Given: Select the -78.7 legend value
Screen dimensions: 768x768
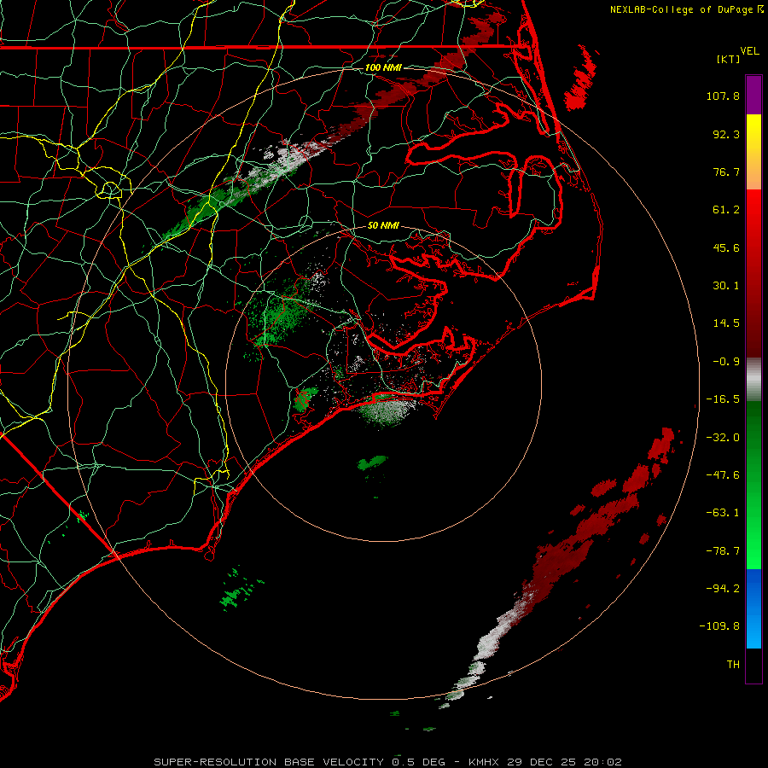Looking at the screenshot, I should (723, 551).
